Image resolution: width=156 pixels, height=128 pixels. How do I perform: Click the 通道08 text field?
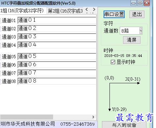57,81
